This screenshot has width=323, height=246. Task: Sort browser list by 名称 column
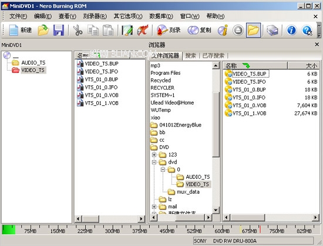[255, 66]
